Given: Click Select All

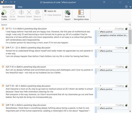Looking at the screenshot, I should coord(50,11).
